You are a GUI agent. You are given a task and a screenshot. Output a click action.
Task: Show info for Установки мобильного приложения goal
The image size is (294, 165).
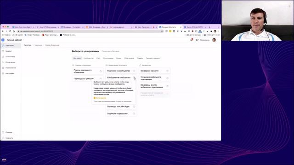click(x=167, y=78)
